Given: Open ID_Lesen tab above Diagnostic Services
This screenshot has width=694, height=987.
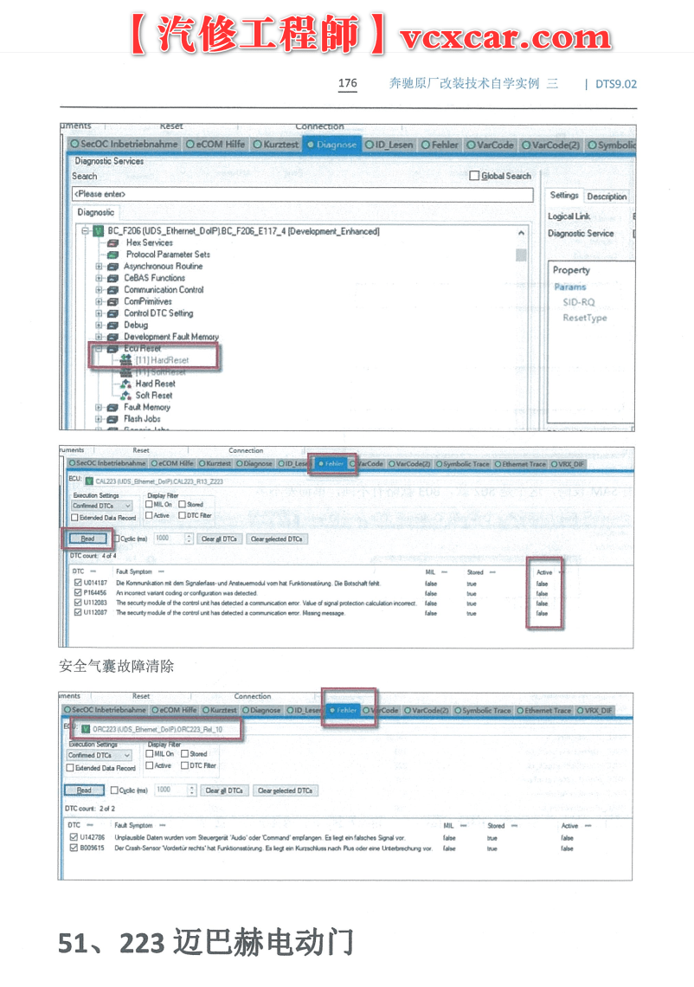Looking at the screenshot, I should (x=389, y=145).
